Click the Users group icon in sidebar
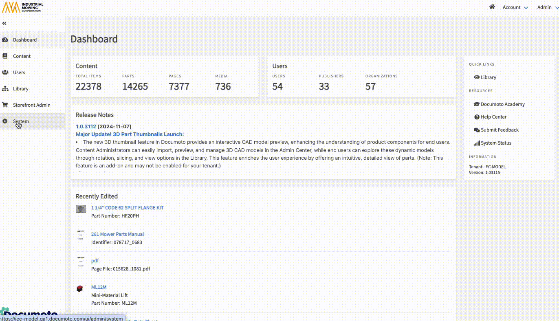559x321 pixels. pos(5,73)
